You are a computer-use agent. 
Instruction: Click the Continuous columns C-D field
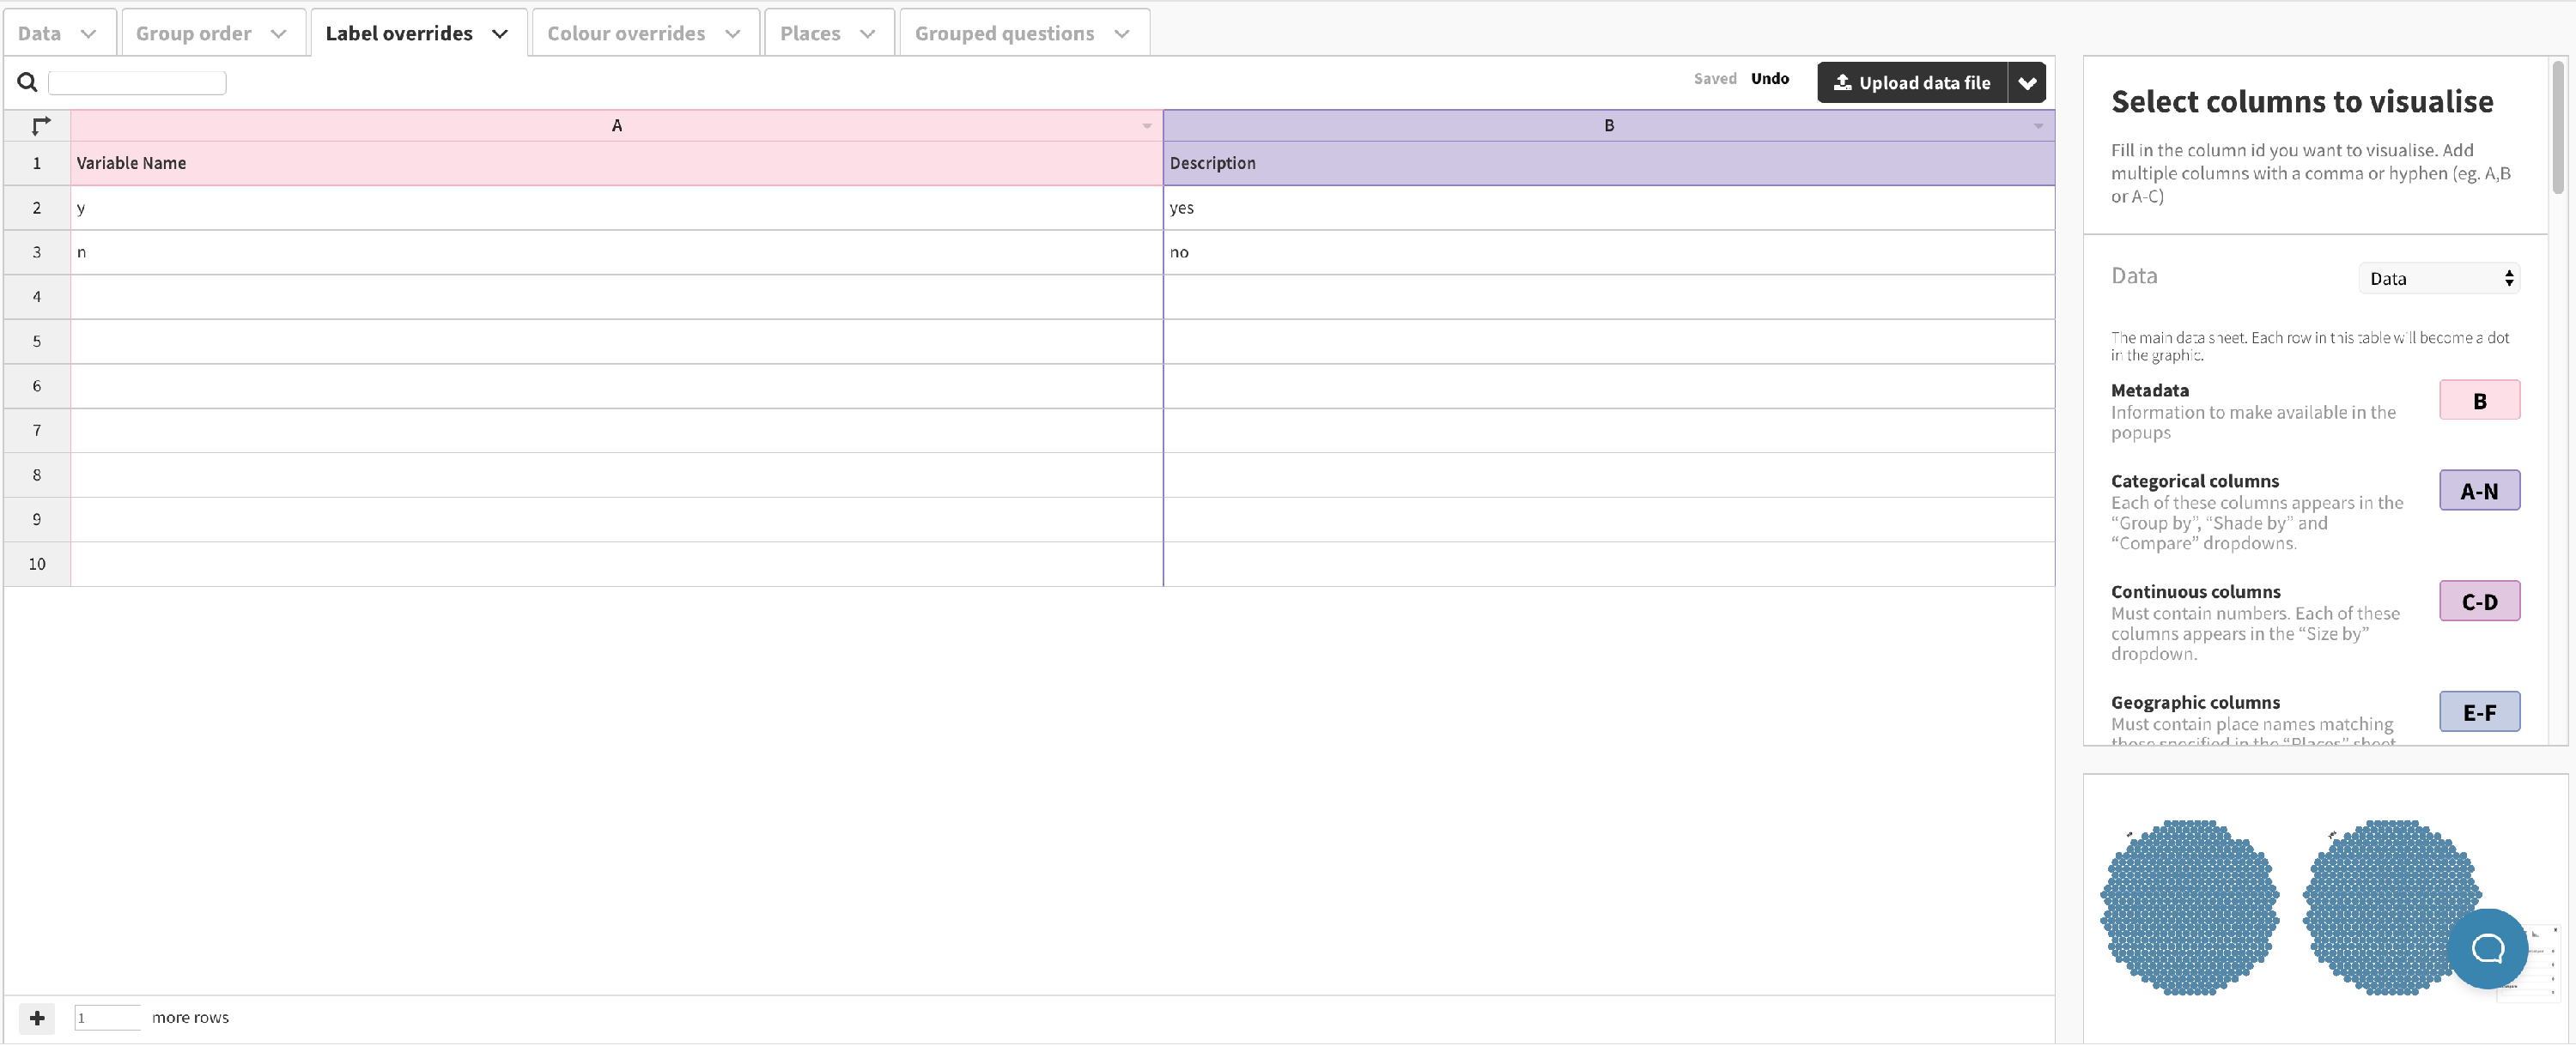click(2478, 602)
